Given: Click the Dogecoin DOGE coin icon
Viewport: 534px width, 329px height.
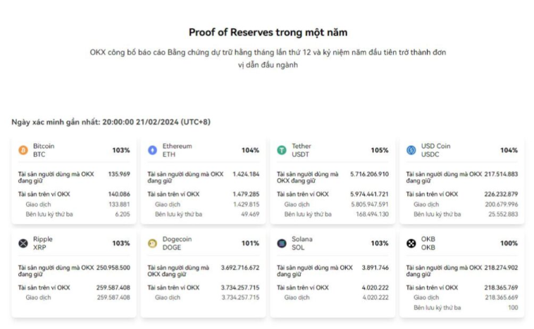Looking at the screenshot, I should [x=152, y=243].
